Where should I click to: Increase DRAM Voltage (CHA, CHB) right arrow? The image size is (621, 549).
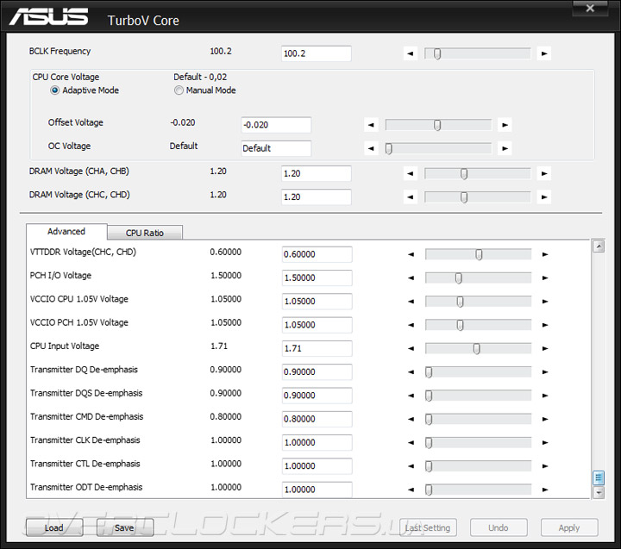point(544,173)
